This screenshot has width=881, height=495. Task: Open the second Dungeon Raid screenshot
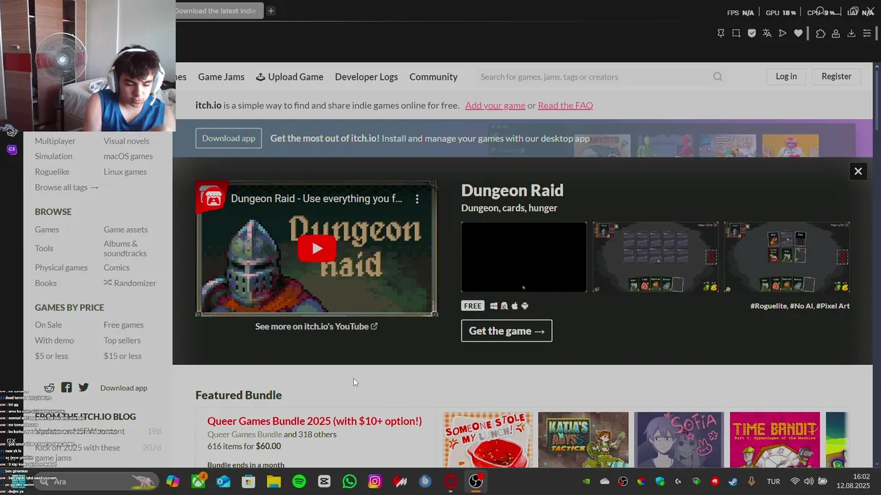click(x=655, y=257)
